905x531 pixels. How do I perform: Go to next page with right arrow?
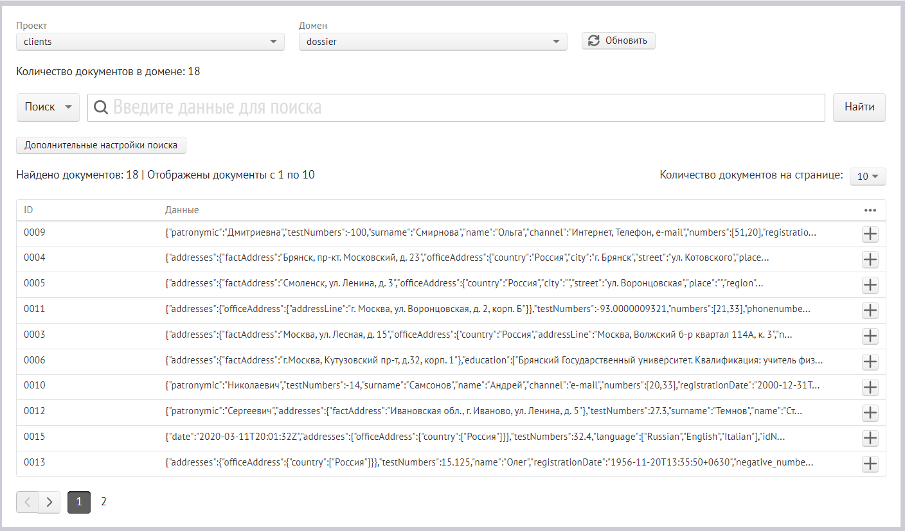(49, 502)
